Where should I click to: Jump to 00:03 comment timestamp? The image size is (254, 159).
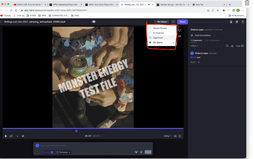(193, 57)
